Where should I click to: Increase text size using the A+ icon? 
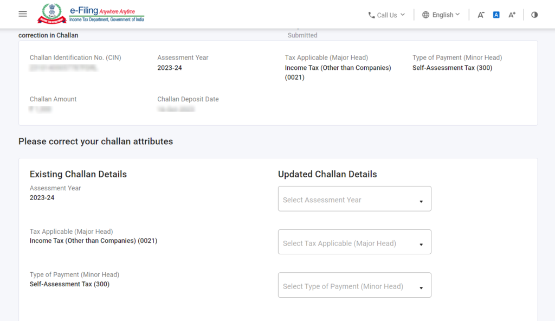512,15
